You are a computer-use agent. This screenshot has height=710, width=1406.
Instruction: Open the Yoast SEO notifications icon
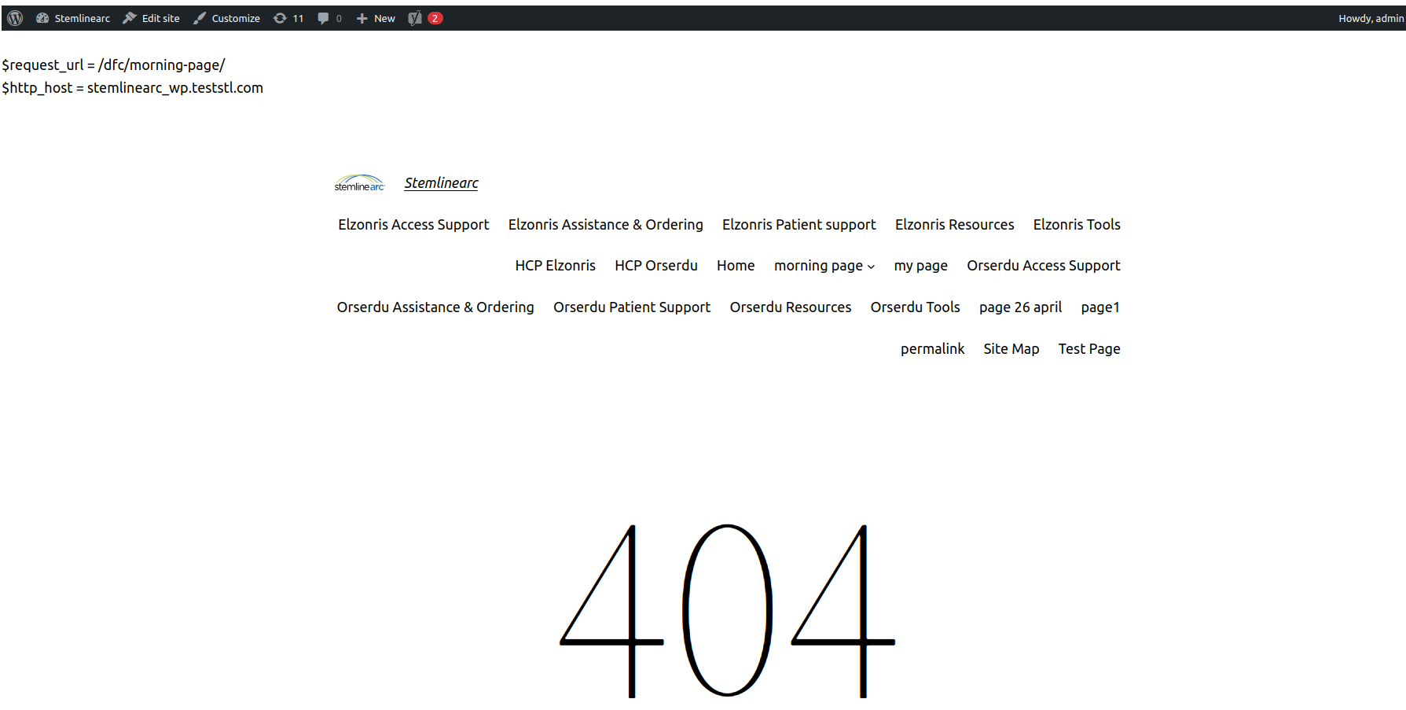[425, 18]
